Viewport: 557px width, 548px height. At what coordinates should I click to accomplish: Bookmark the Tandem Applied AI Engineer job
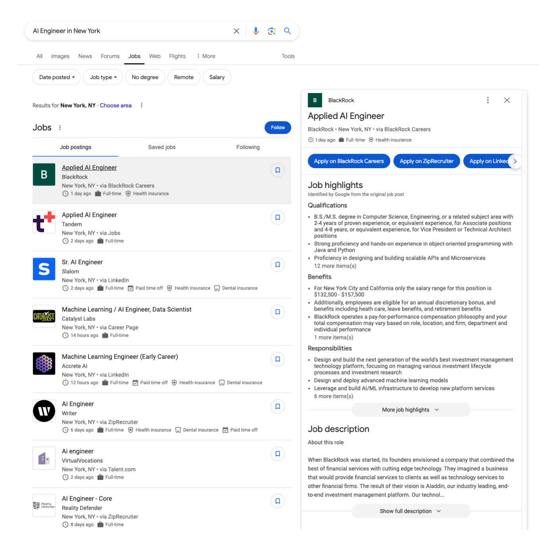pos(278,218)
